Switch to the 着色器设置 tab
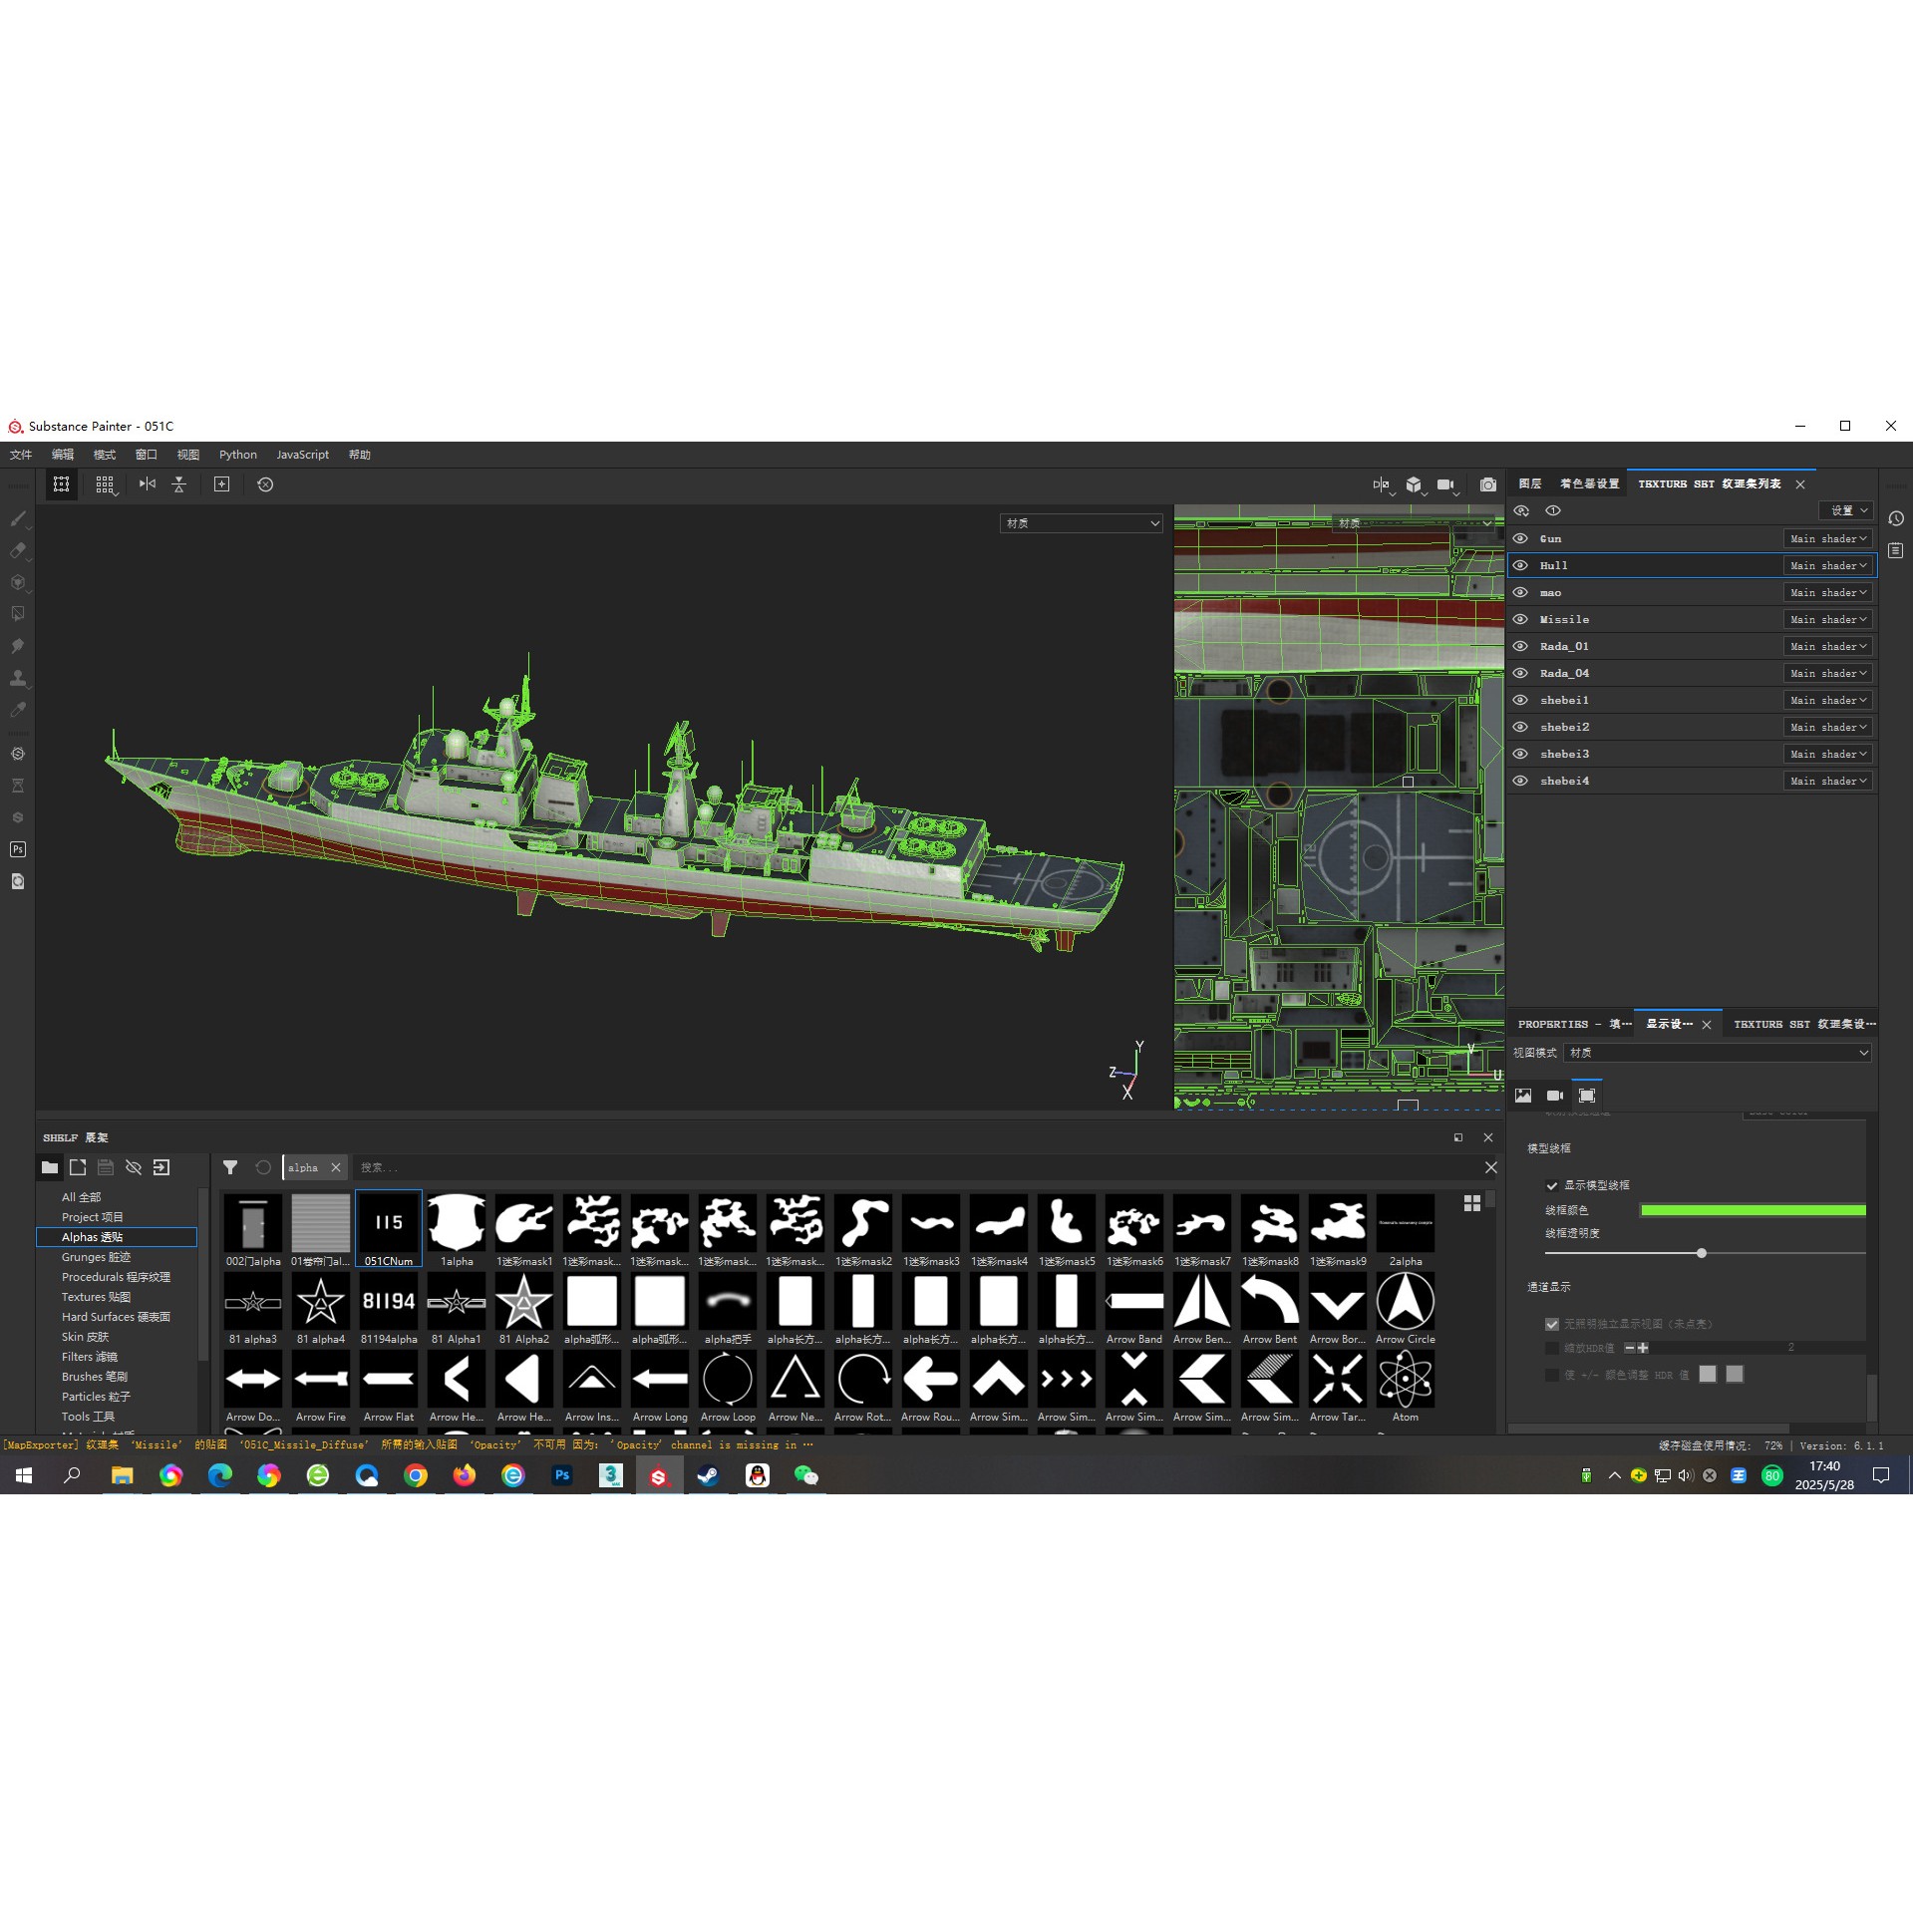Viewport: 1913px width, 1913px height. pyautogui.click(x=1589, y=483)
